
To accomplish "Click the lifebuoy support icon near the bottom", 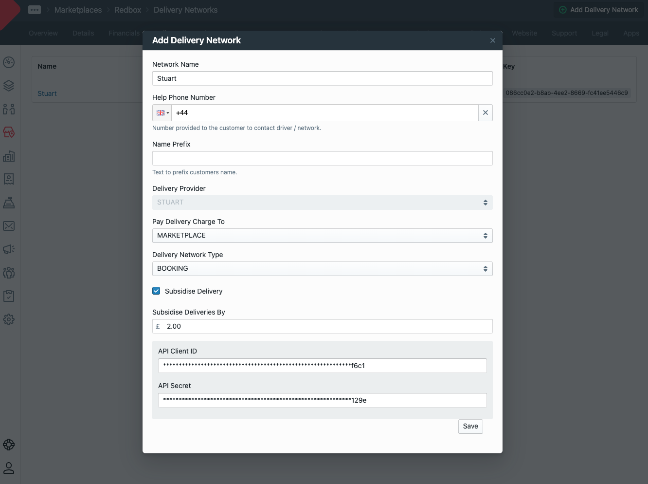I will click(x=9, y=445).
